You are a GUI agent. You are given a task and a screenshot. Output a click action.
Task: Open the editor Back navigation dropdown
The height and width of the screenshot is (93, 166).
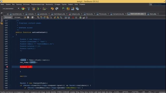coord(30,17)
